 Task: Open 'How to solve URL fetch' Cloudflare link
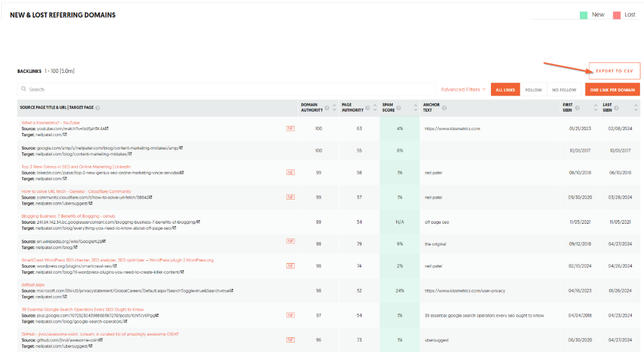click(76, 191)
